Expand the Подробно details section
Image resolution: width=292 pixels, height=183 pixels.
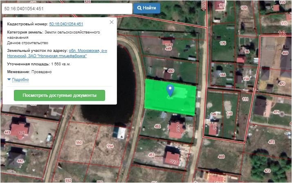(x=20, y=79)
